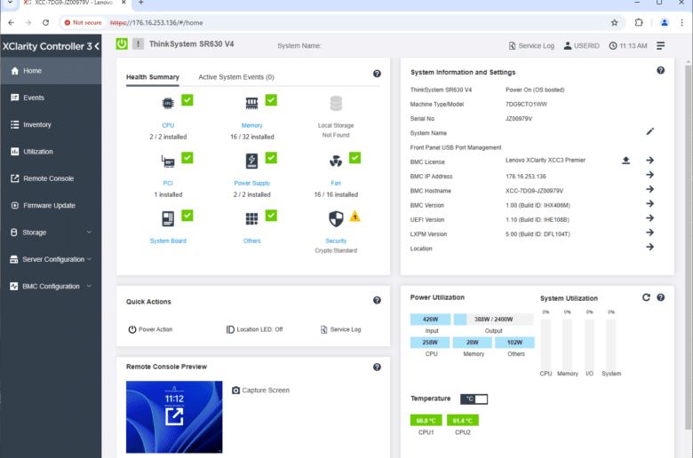This screenshot has width=693, height=458.
Task: Open the Home sidebar item
Action: tap(51, 71)
